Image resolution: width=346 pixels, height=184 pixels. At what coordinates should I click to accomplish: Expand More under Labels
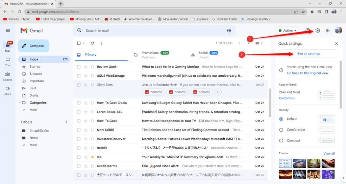[33, 145]
